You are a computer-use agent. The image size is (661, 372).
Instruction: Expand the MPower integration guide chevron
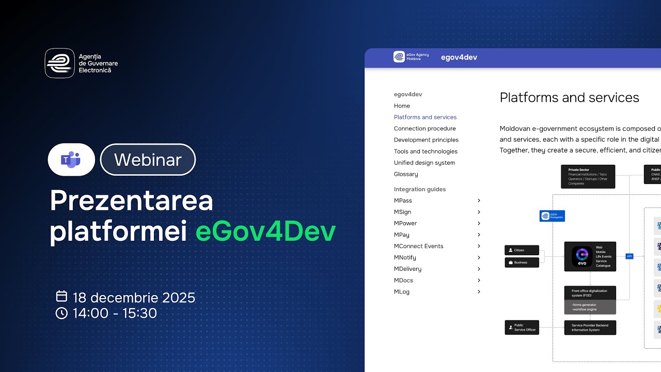point(479,223)
